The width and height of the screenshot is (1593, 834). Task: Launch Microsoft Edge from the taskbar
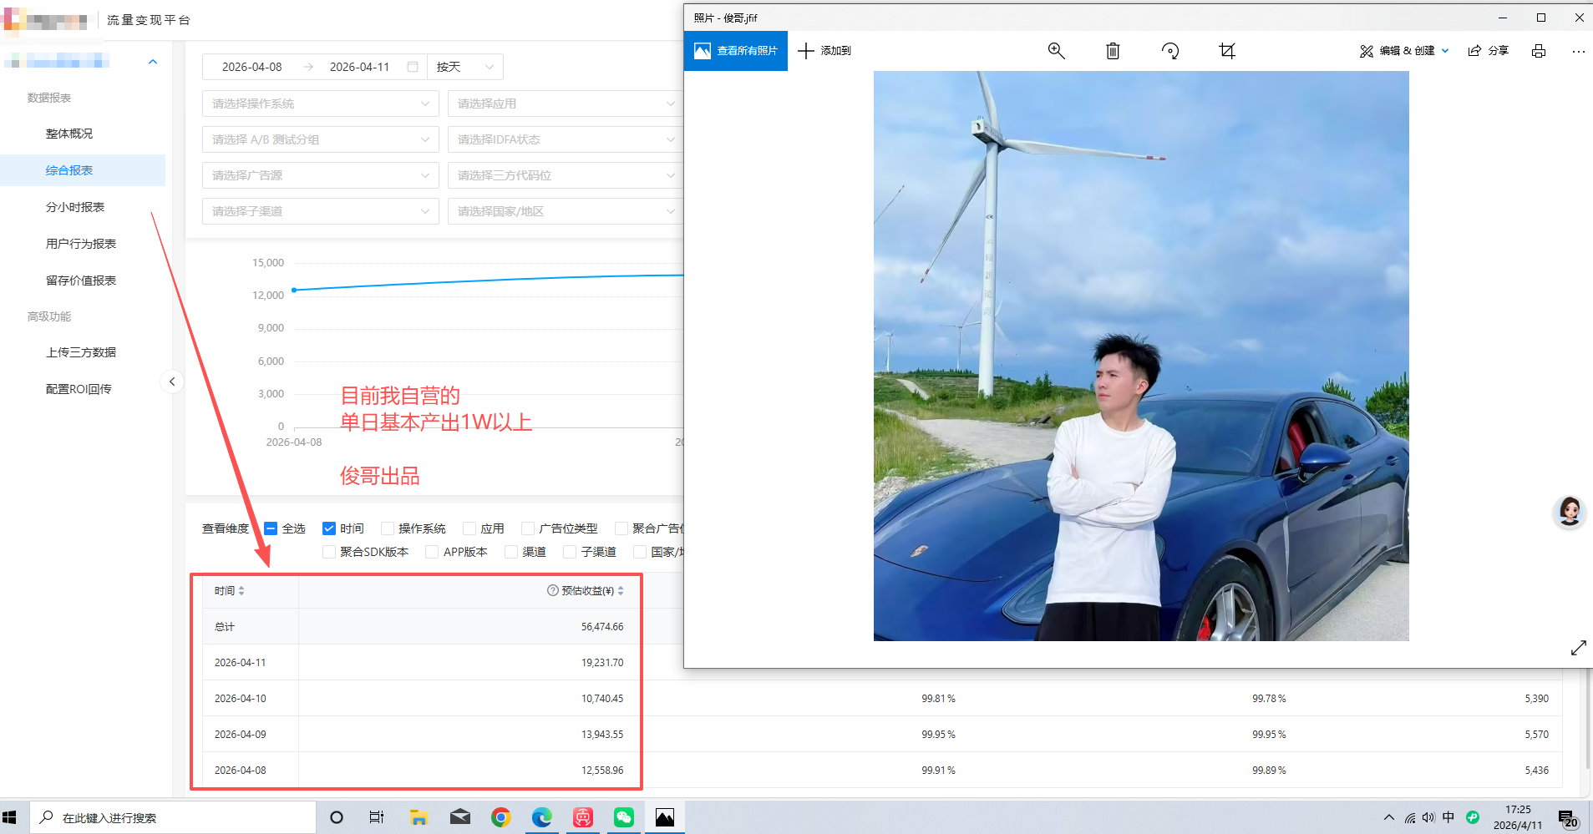[541, 817]
